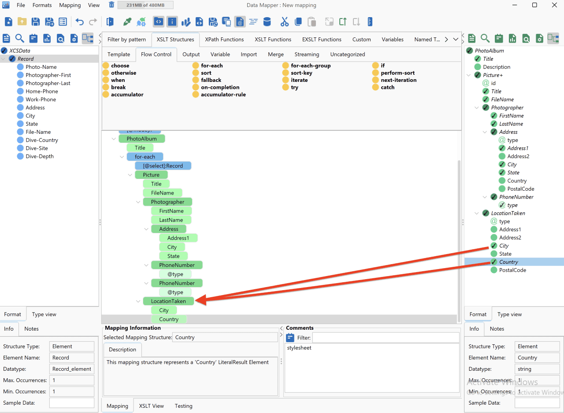Toggle the highlighted code brackets toolbar button
This screenshot has width=564, height=413.
click(159, 22)
